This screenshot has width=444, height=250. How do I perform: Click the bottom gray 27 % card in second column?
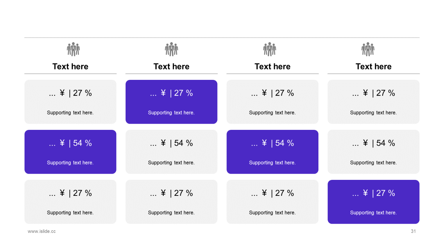click(171, 202)
